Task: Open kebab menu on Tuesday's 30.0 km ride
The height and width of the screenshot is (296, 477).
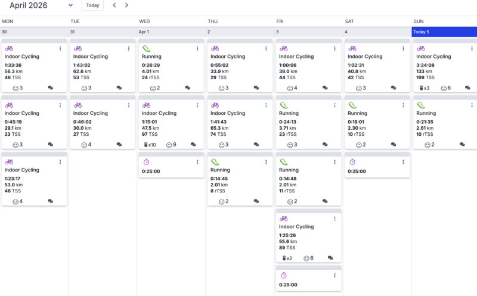Action: 128,105
